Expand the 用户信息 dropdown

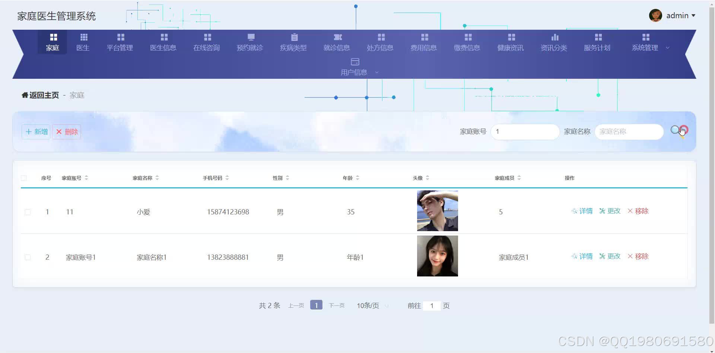[376, 72]
